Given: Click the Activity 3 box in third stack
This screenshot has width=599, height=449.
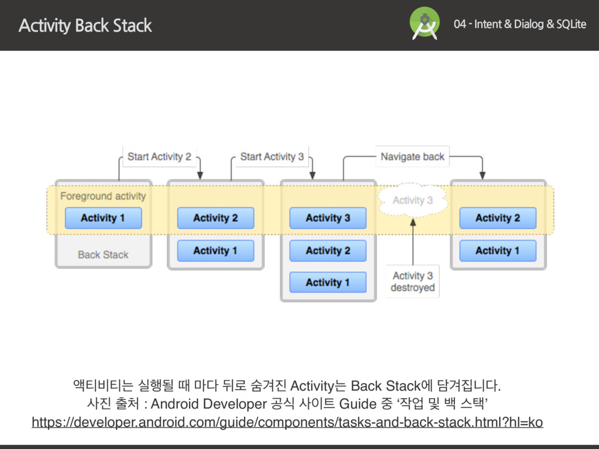Looking at the screenshot, I should 328,218.
